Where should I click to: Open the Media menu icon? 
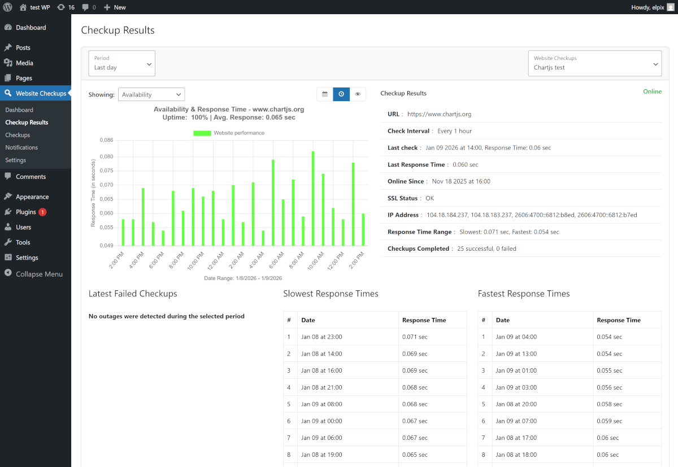click(8, 63)
